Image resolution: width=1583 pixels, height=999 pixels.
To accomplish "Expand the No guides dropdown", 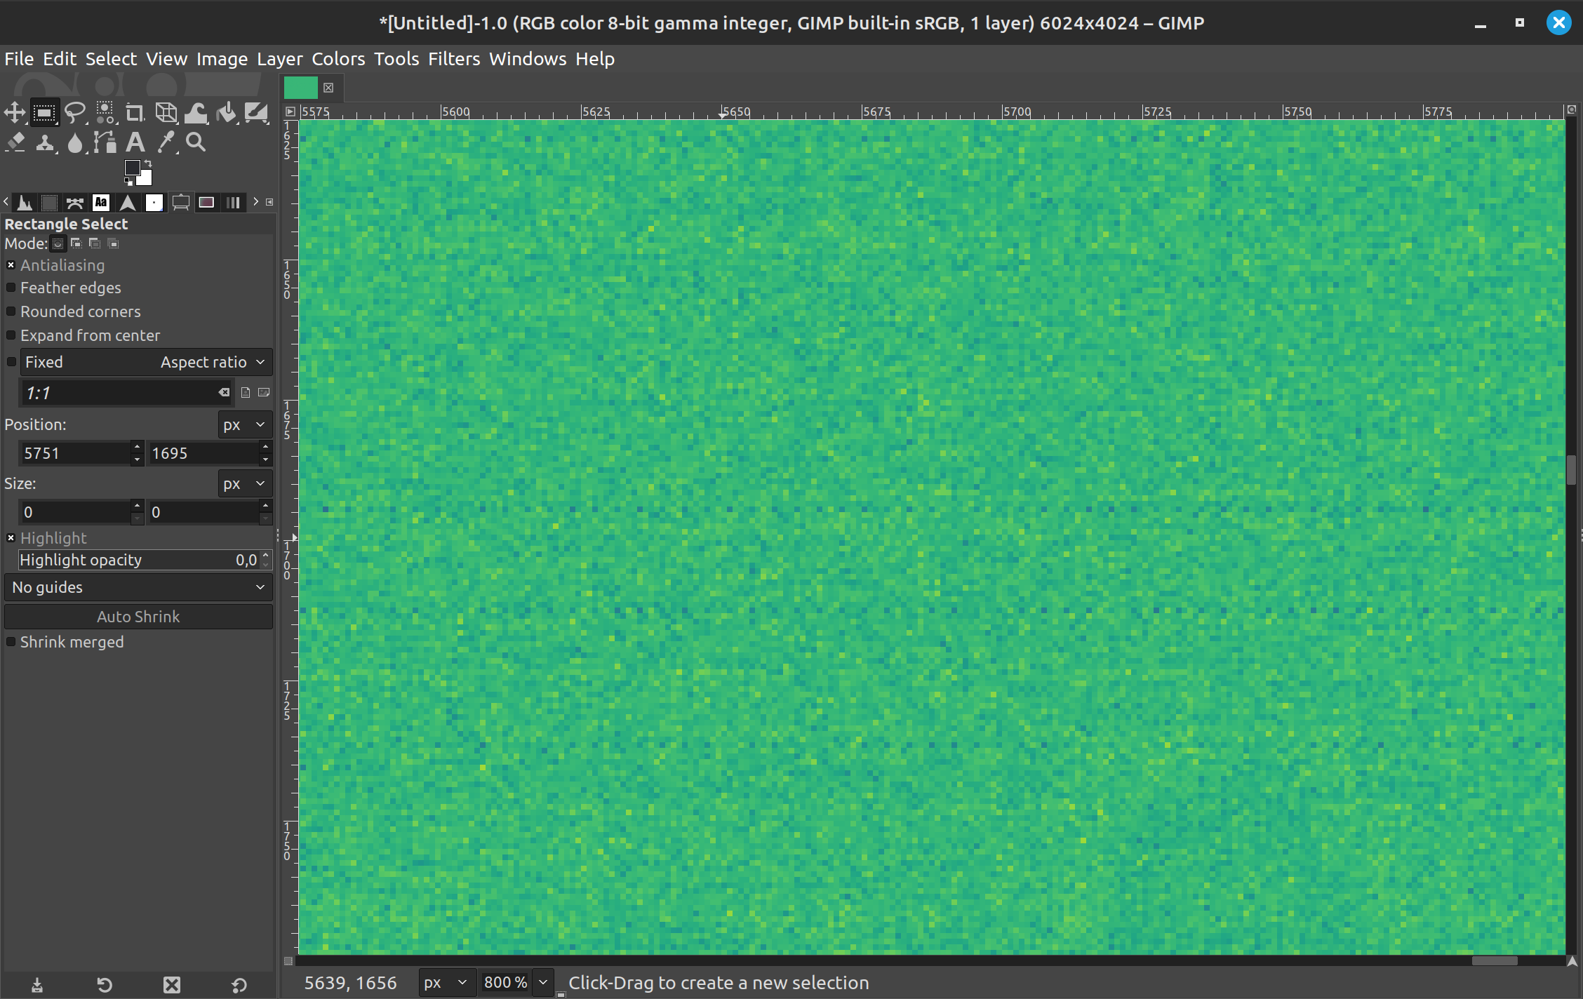I will (x=138, y=587).
